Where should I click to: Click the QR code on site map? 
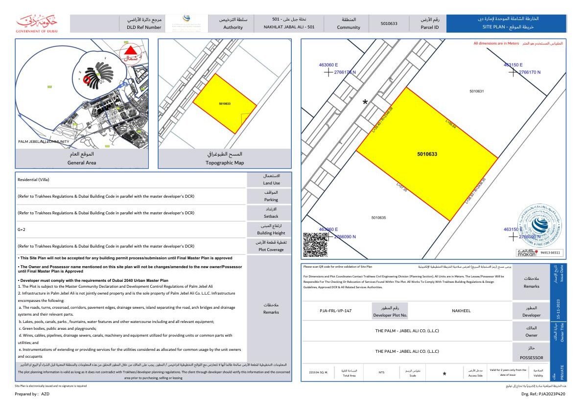coord(315,244)
